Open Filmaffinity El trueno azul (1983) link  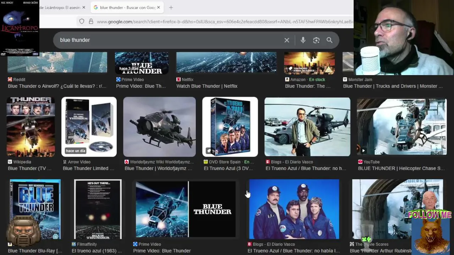tap(97, 251)
